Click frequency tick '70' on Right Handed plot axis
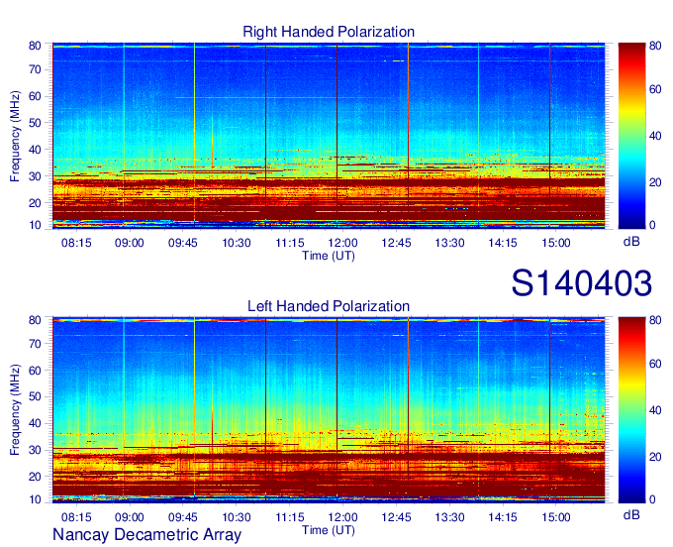 (x=35, y=69)
